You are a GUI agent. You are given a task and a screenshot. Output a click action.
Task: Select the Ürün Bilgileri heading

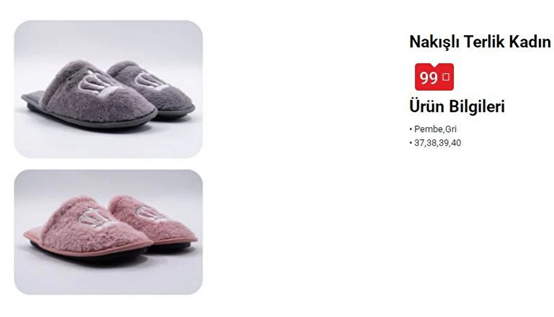[x=457, y=107]
